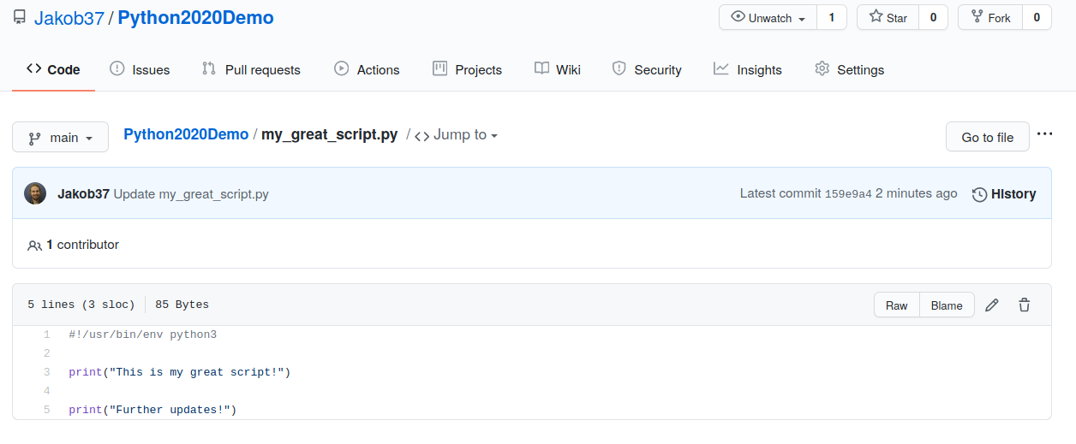Open the three-dot more options menu
Screen dimensions: 1076x444
pos(1044,134)
